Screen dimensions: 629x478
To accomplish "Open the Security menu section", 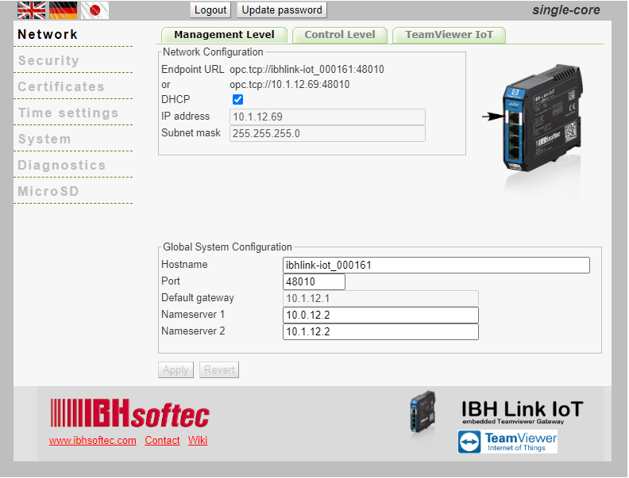I will (48, 61).
